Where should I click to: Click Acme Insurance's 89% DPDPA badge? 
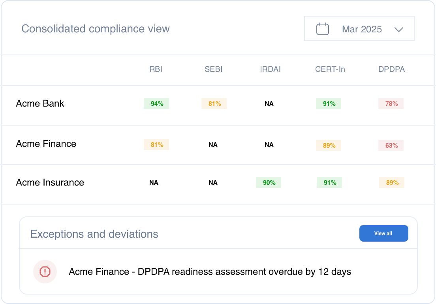[392, 182]
